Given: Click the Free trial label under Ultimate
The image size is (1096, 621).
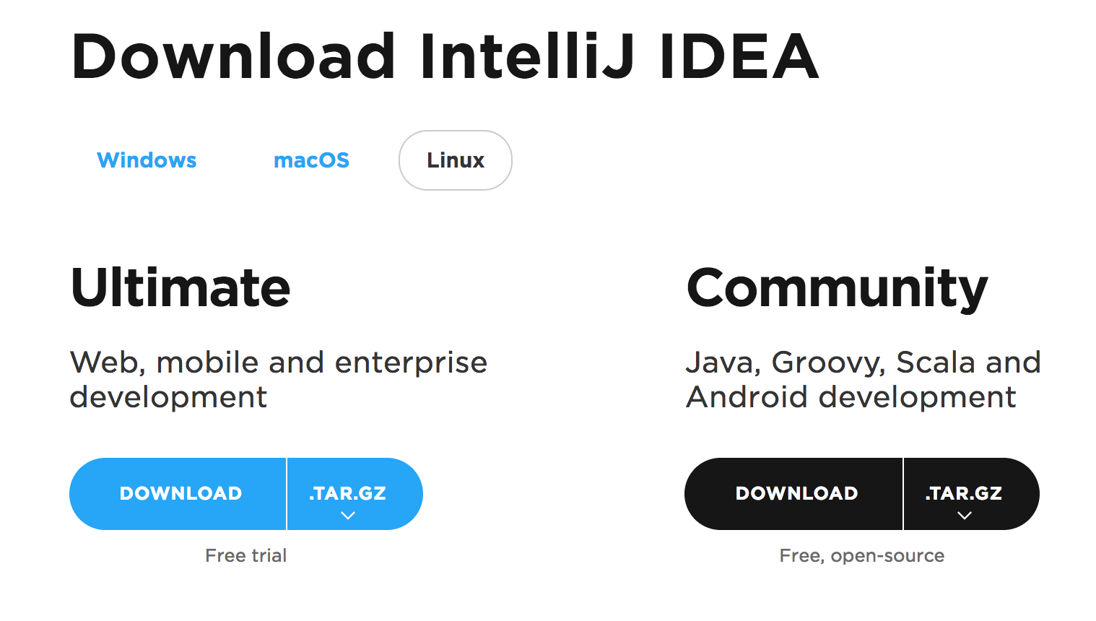Looking at the screenshot, I should point(245,555).
